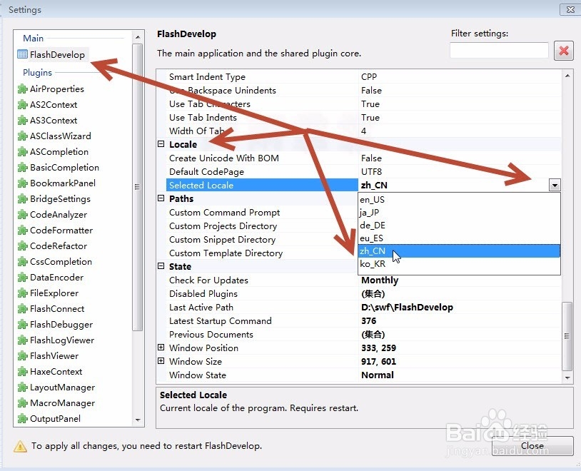Click plugin list scrollbar up arrow
The width and height of the screenshot is (581, 471).
(x=138, y=37)
